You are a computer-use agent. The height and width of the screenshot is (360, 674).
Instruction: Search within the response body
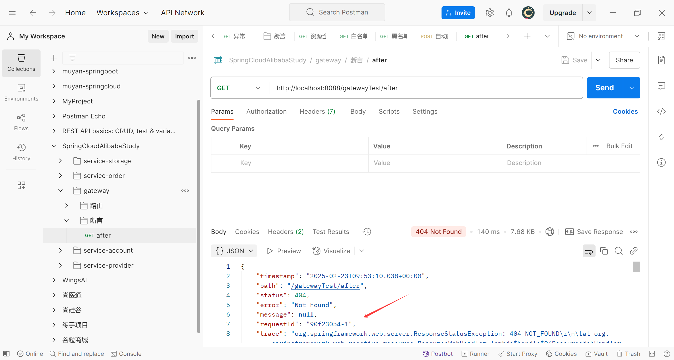point(618,251)
